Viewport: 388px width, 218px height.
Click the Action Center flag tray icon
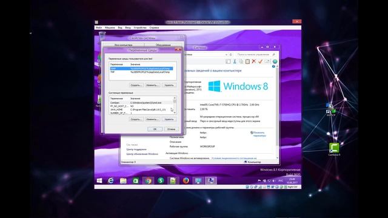(259, 180)
